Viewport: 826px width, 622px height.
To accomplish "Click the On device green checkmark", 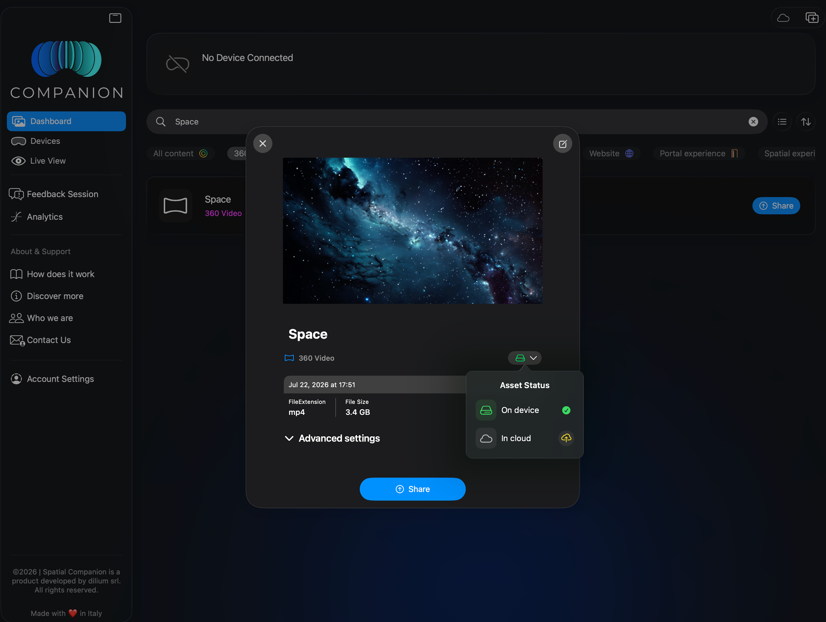I will (x=566, y=410).
